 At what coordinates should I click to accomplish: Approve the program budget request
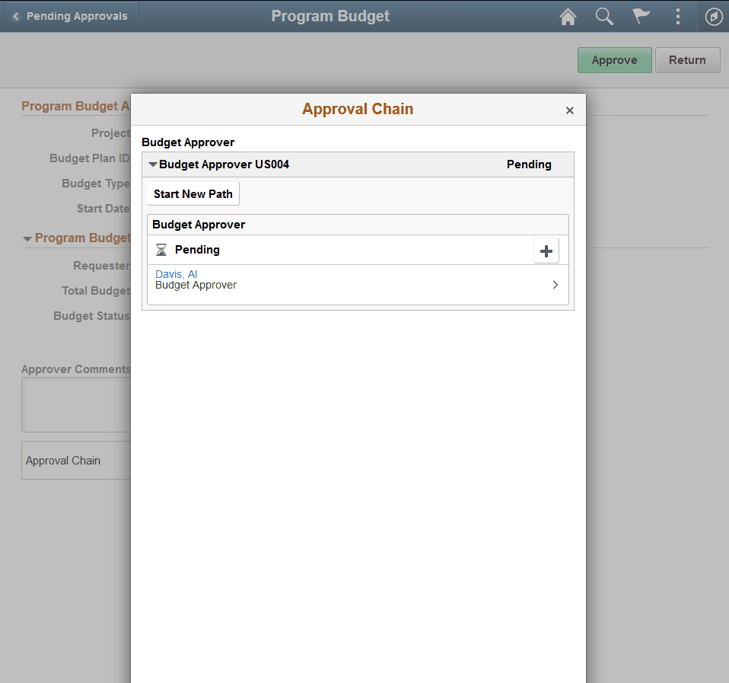(x=614, y=59)
